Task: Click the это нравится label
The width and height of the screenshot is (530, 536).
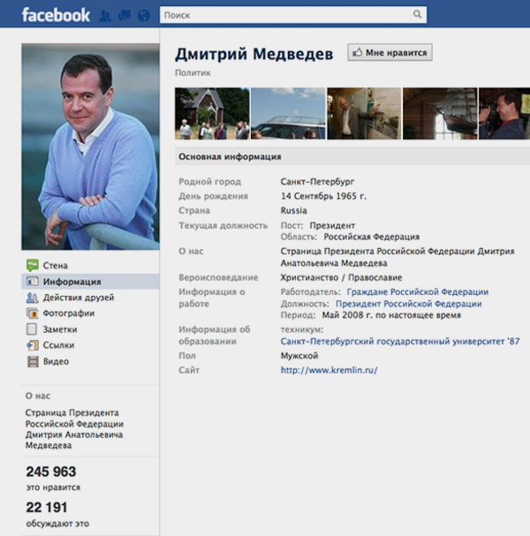Action: click(53, 487)
